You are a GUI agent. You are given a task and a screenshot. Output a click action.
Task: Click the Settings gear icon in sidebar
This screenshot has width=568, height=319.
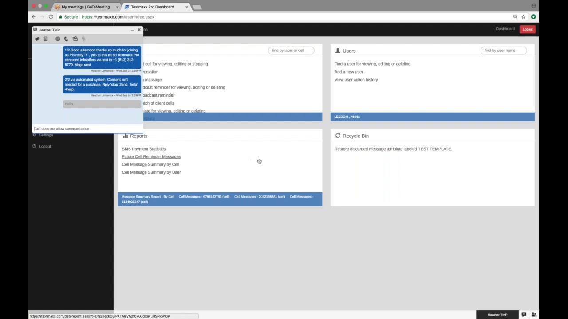coord(34,135)
